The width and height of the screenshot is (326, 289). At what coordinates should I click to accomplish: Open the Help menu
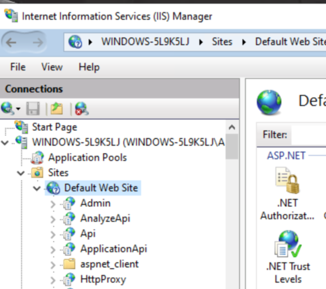(x=89, y=67)
